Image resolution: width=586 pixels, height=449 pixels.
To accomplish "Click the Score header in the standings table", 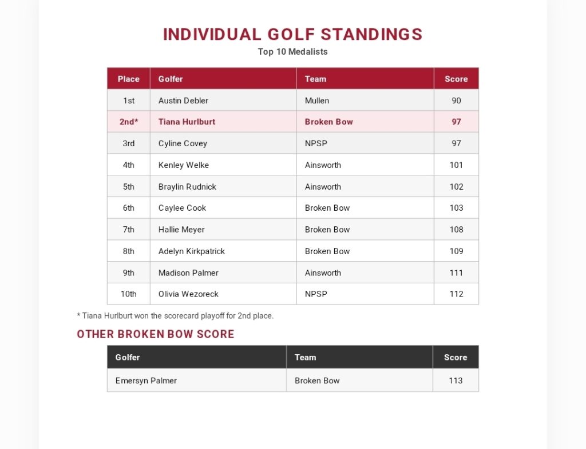I will [456, 79].
